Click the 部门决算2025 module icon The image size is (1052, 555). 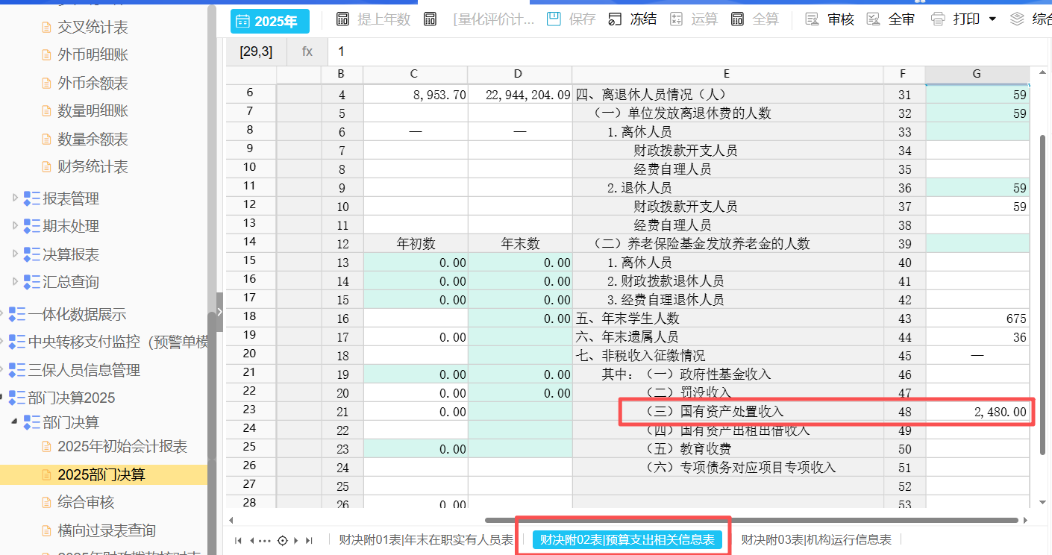click(17, 398)
